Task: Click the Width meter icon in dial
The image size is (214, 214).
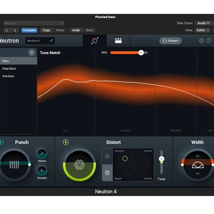Action: tap(198, 165)
